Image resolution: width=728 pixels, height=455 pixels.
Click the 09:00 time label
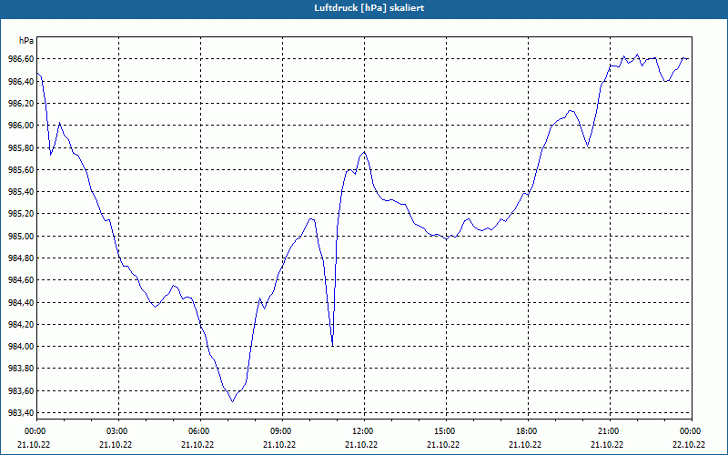click(x=282, y=431)
